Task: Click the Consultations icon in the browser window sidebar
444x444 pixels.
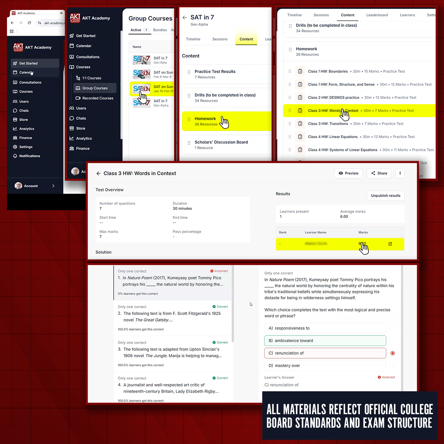Action: (15, 83)
